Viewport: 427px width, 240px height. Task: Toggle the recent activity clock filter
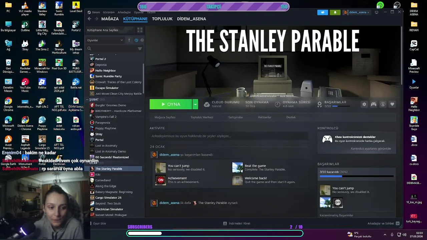click(x=136, y=40)
